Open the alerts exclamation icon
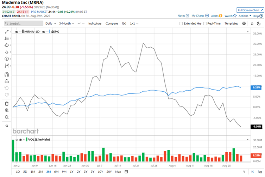 click(221, 16)
